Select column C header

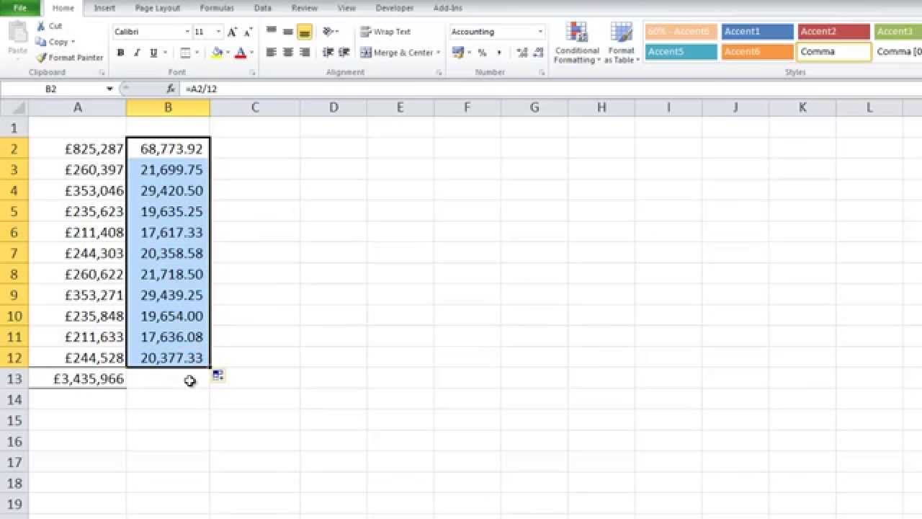[x=255, y=107]
